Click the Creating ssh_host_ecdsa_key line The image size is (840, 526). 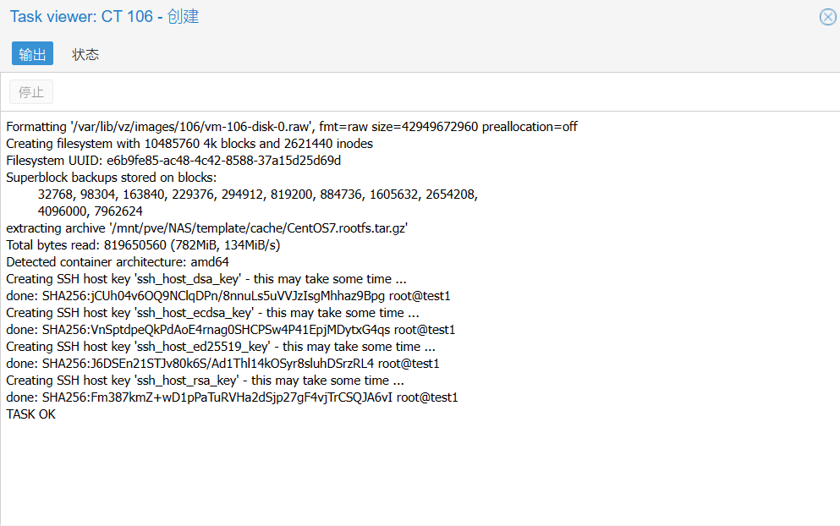[x=211, y=313]
